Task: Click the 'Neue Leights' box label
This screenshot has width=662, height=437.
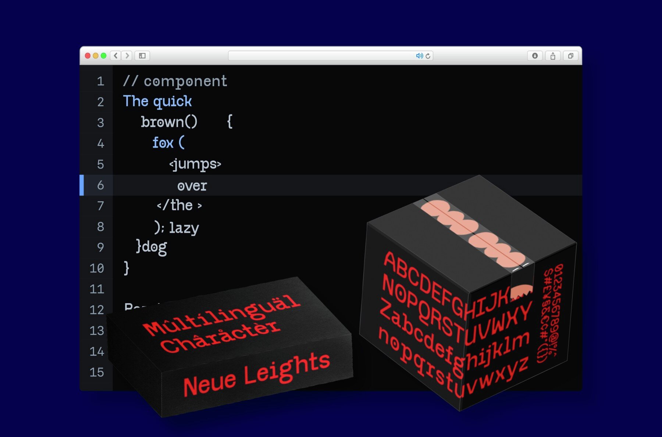Action: pyautogui.click(x=257, y=372)
